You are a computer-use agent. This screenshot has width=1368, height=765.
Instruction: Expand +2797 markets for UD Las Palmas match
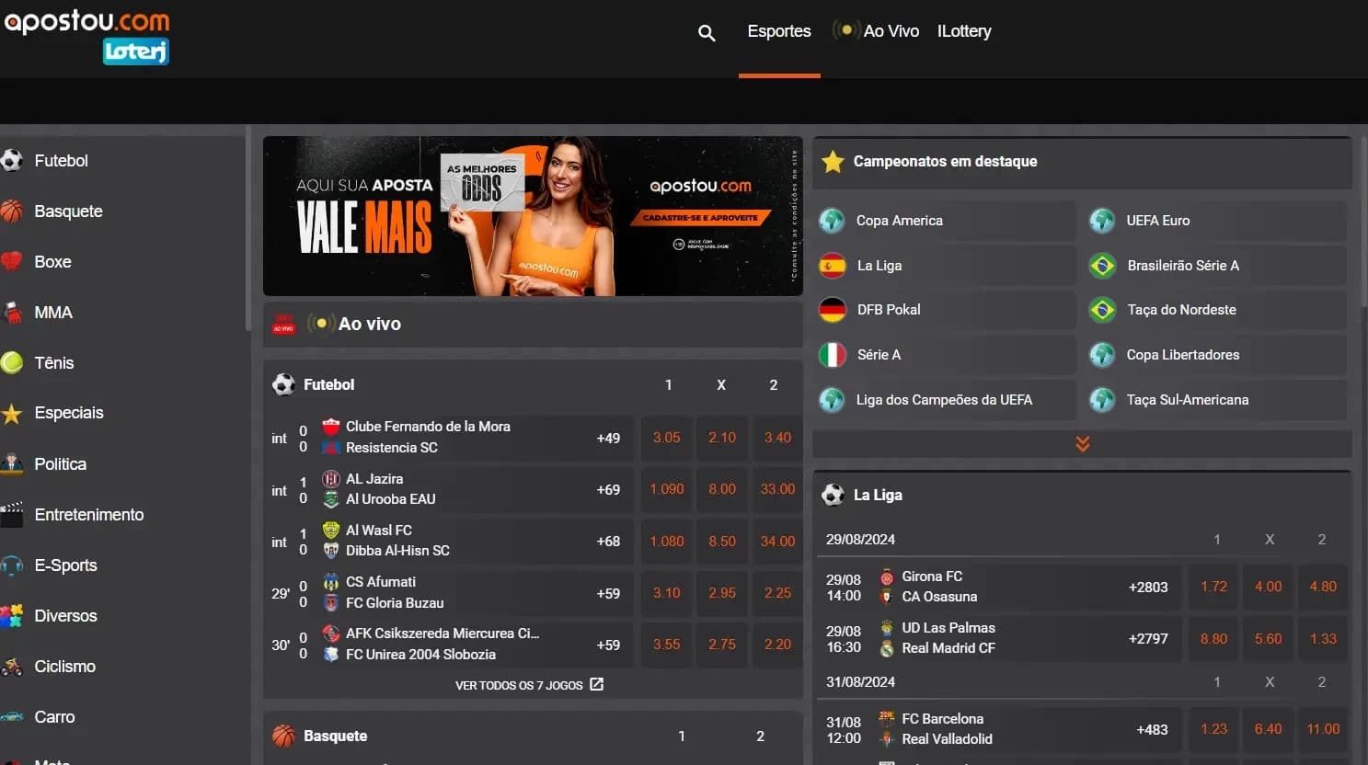1148,638
